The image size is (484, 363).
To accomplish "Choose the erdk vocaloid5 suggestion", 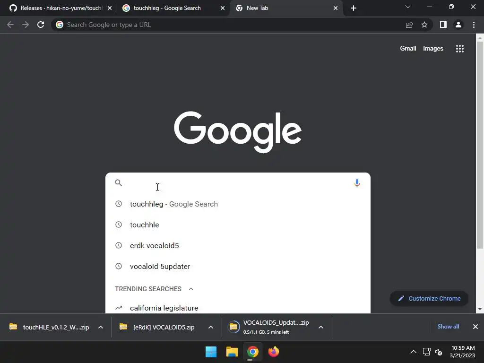I will pyautogui.click(x=238, y=245).
